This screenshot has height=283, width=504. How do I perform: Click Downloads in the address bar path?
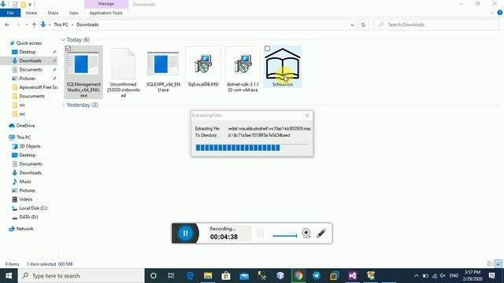pyautogui.click(x=87, y=24)
